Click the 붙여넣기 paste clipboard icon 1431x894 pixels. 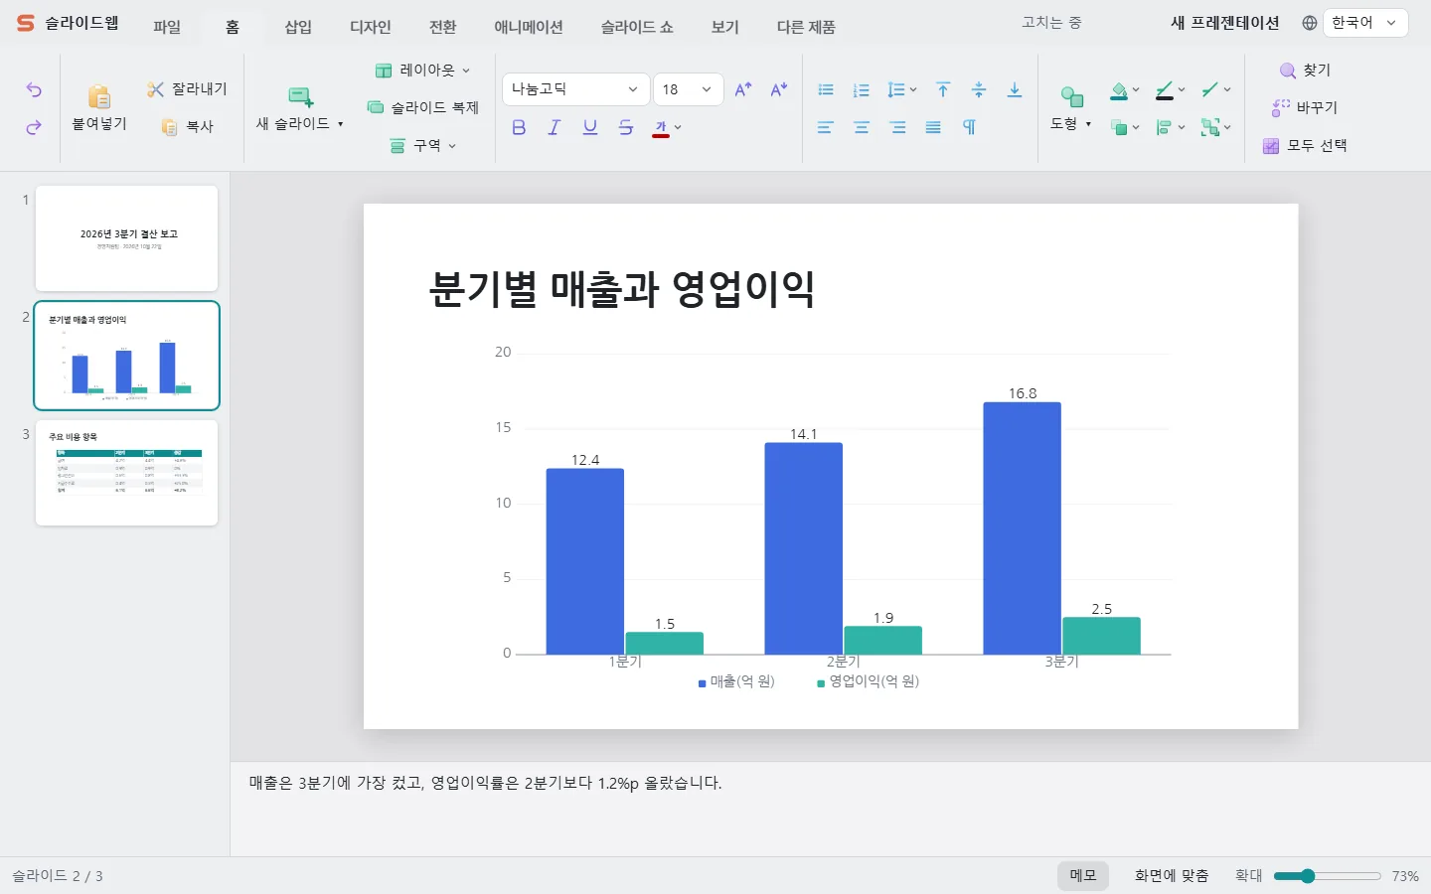[99, 96]
